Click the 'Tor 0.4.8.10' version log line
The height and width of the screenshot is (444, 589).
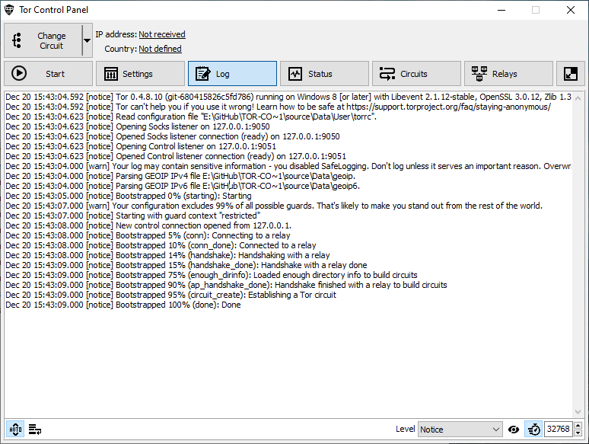(288, 97)
